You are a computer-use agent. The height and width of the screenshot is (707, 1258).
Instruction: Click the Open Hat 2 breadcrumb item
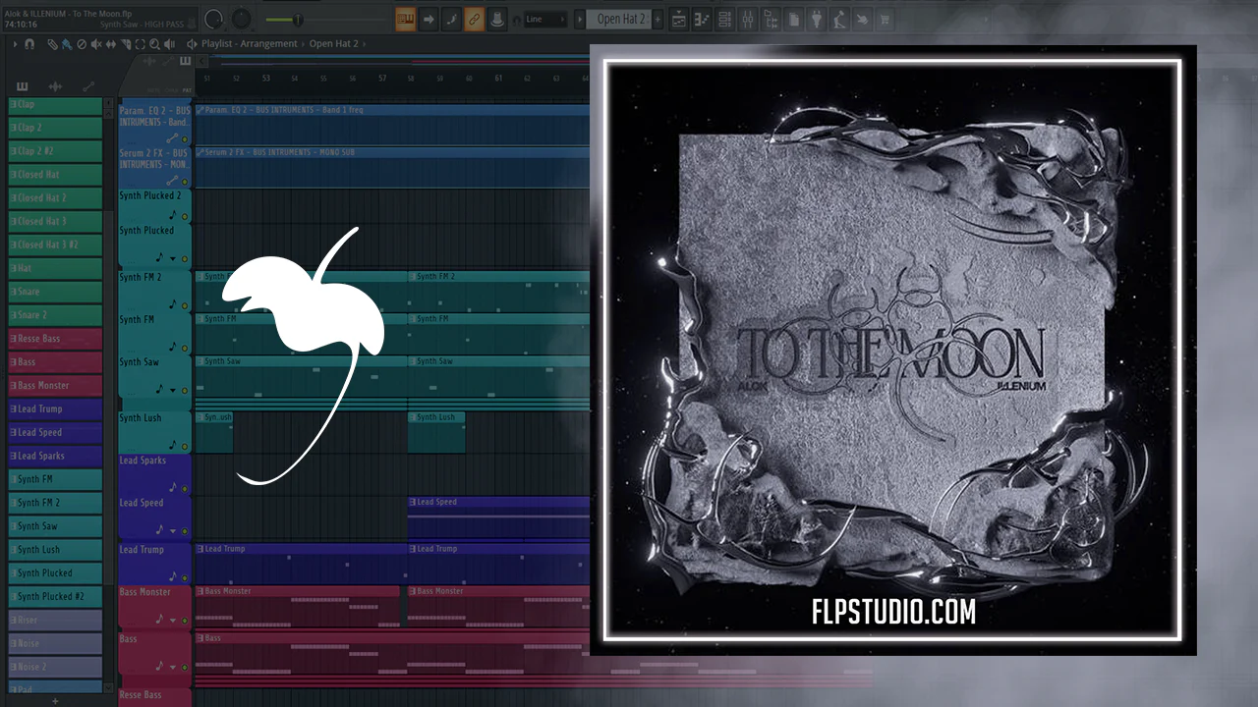(334, 44)
